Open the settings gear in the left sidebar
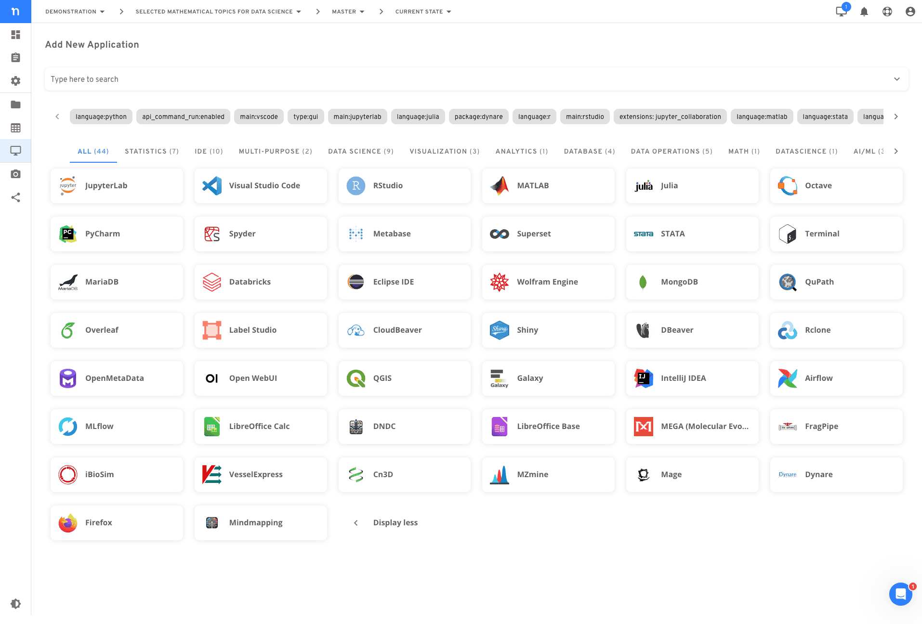The width and height of the screenshot is (922, 624). coord(15,81)
